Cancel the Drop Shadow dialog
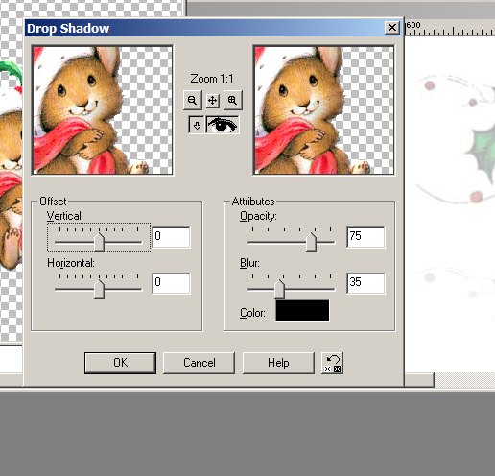This screenshot has height=476, width=495. click(199, 363)
